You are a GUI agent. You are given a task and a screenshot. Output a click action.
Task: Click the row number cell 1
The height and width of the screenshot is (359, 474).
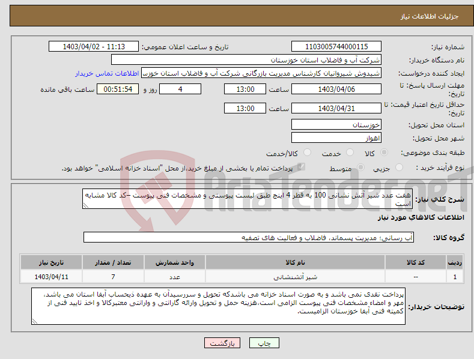(x=455, y=277)
